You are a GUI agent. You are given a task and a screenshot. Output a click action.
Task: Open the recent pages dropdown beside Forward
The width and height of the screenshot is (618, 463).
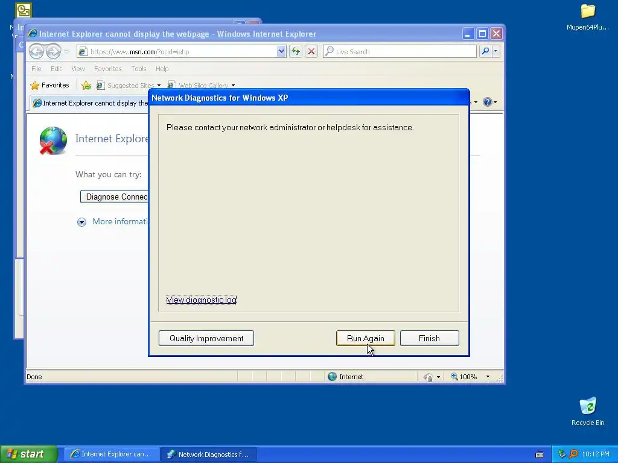(66, 52)
